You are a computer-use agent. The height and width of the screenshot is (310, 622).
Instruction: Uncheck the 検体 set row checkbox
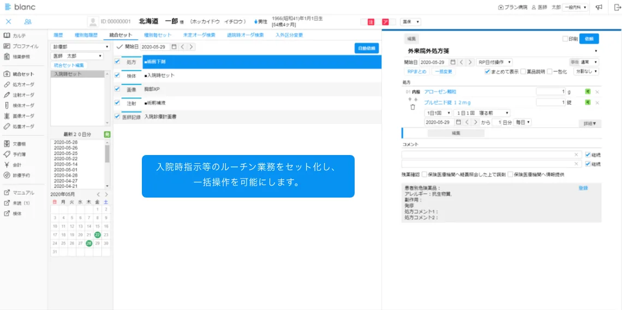117,75
